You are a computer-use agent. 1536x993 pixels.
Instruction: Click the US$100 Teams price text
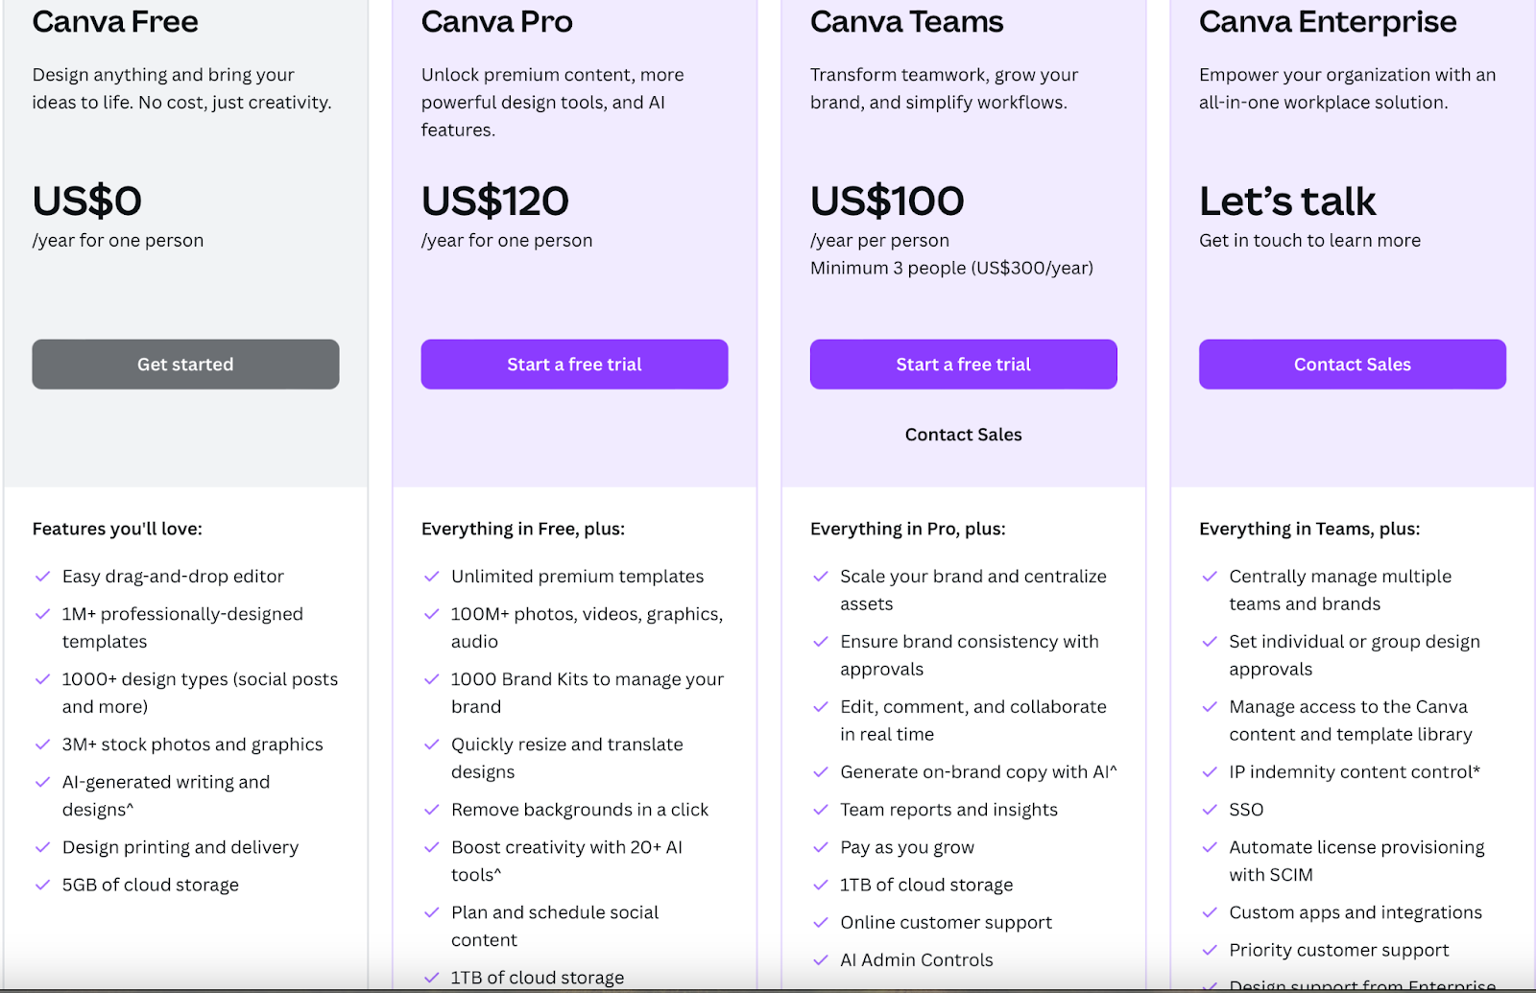(x=887, y=201)
